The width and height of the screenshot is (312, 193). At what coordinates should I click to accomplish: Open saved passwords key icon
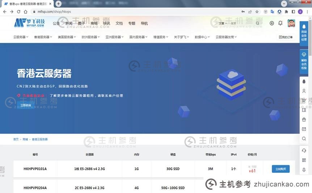(x=243, y=12)
